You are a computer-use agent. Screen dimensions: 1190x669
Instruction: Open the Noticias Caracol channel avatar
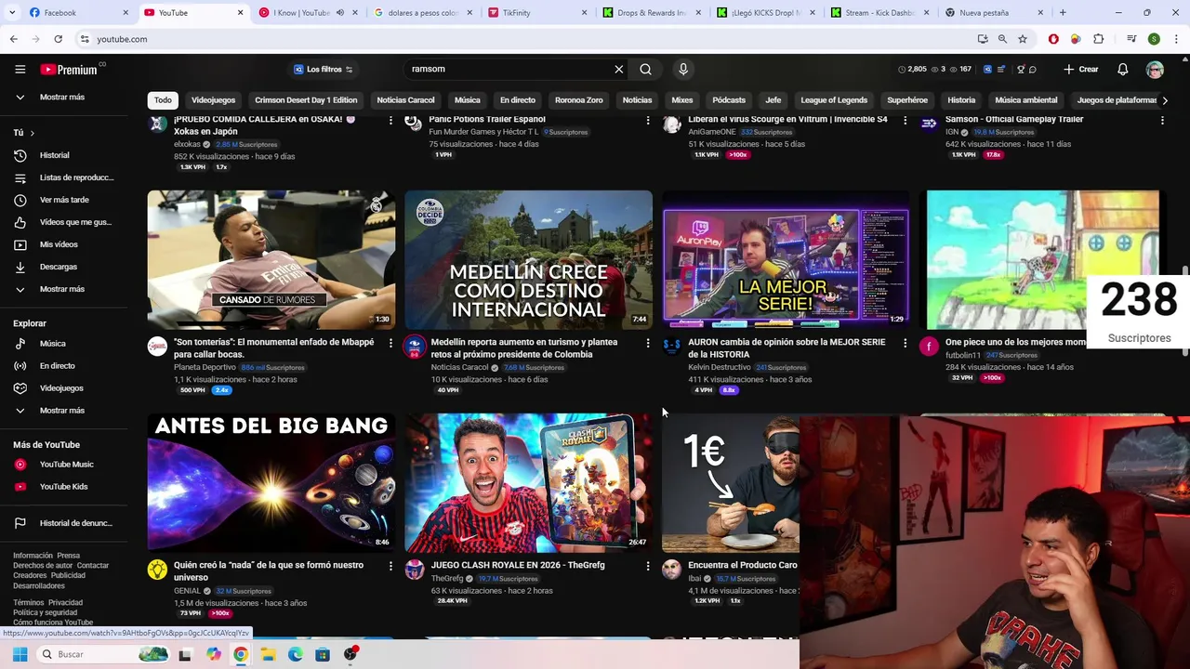[x=415, y=347]
